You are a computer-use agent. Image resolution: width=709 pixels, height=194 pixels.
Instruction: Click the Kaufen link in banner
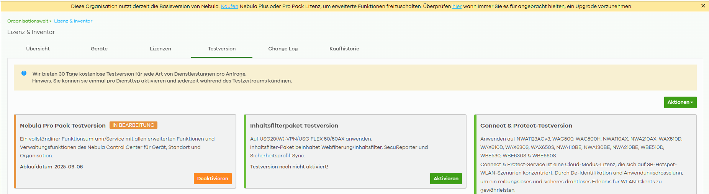point(229,6)
